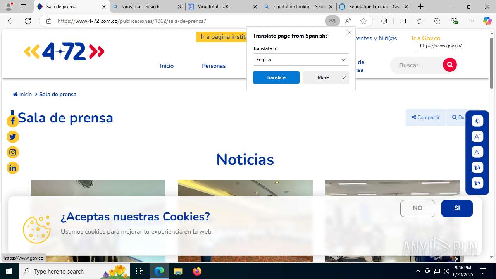
Task: Open the Inicio menu item
Action: click(x=167, y=66)
